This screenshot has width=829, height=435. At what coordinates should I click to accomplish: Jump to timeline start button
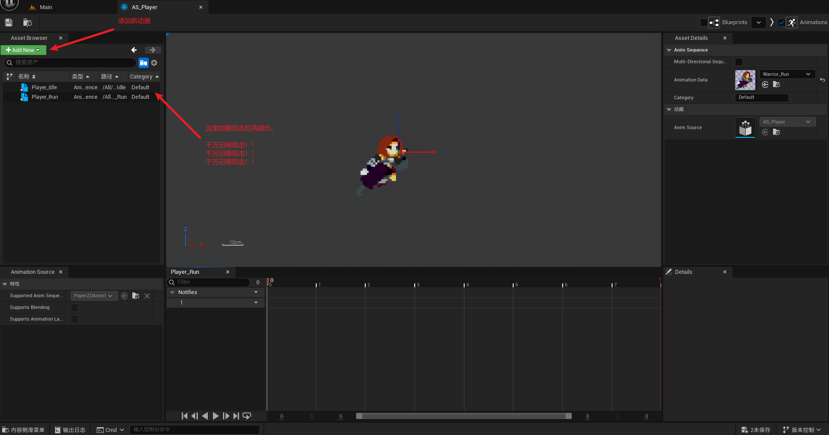click(184, 416)
